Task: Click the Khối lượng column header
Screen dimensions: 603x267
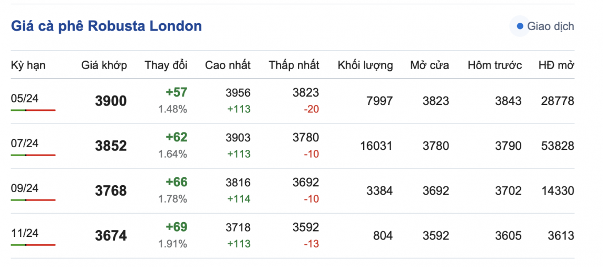Action: click(365, 65)
